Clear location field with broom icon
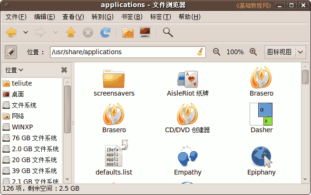311x195 pixels. [x=200, y=52]
